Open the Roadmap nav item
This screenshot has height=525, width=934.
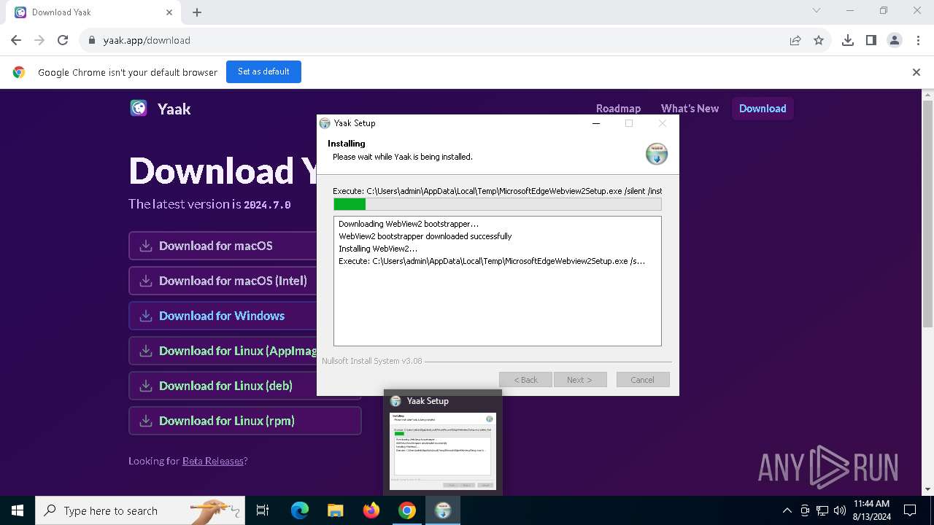point(618,108)
